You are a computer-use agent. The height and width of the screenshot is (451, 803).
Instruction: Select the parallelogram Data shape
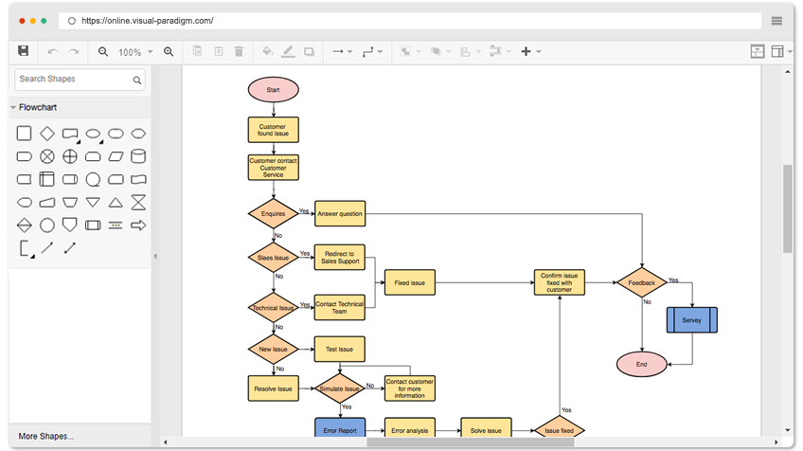tap(116, 156)
